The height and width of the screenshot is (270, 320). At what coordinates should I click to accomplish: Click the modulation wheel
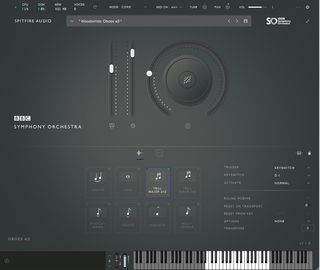[125, 260]
